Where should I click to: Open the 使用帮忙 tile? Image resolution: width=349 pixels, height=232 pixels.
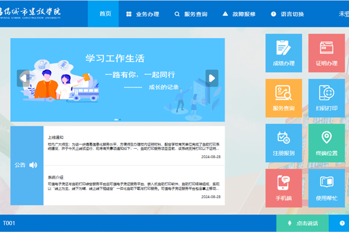[326, 188]
